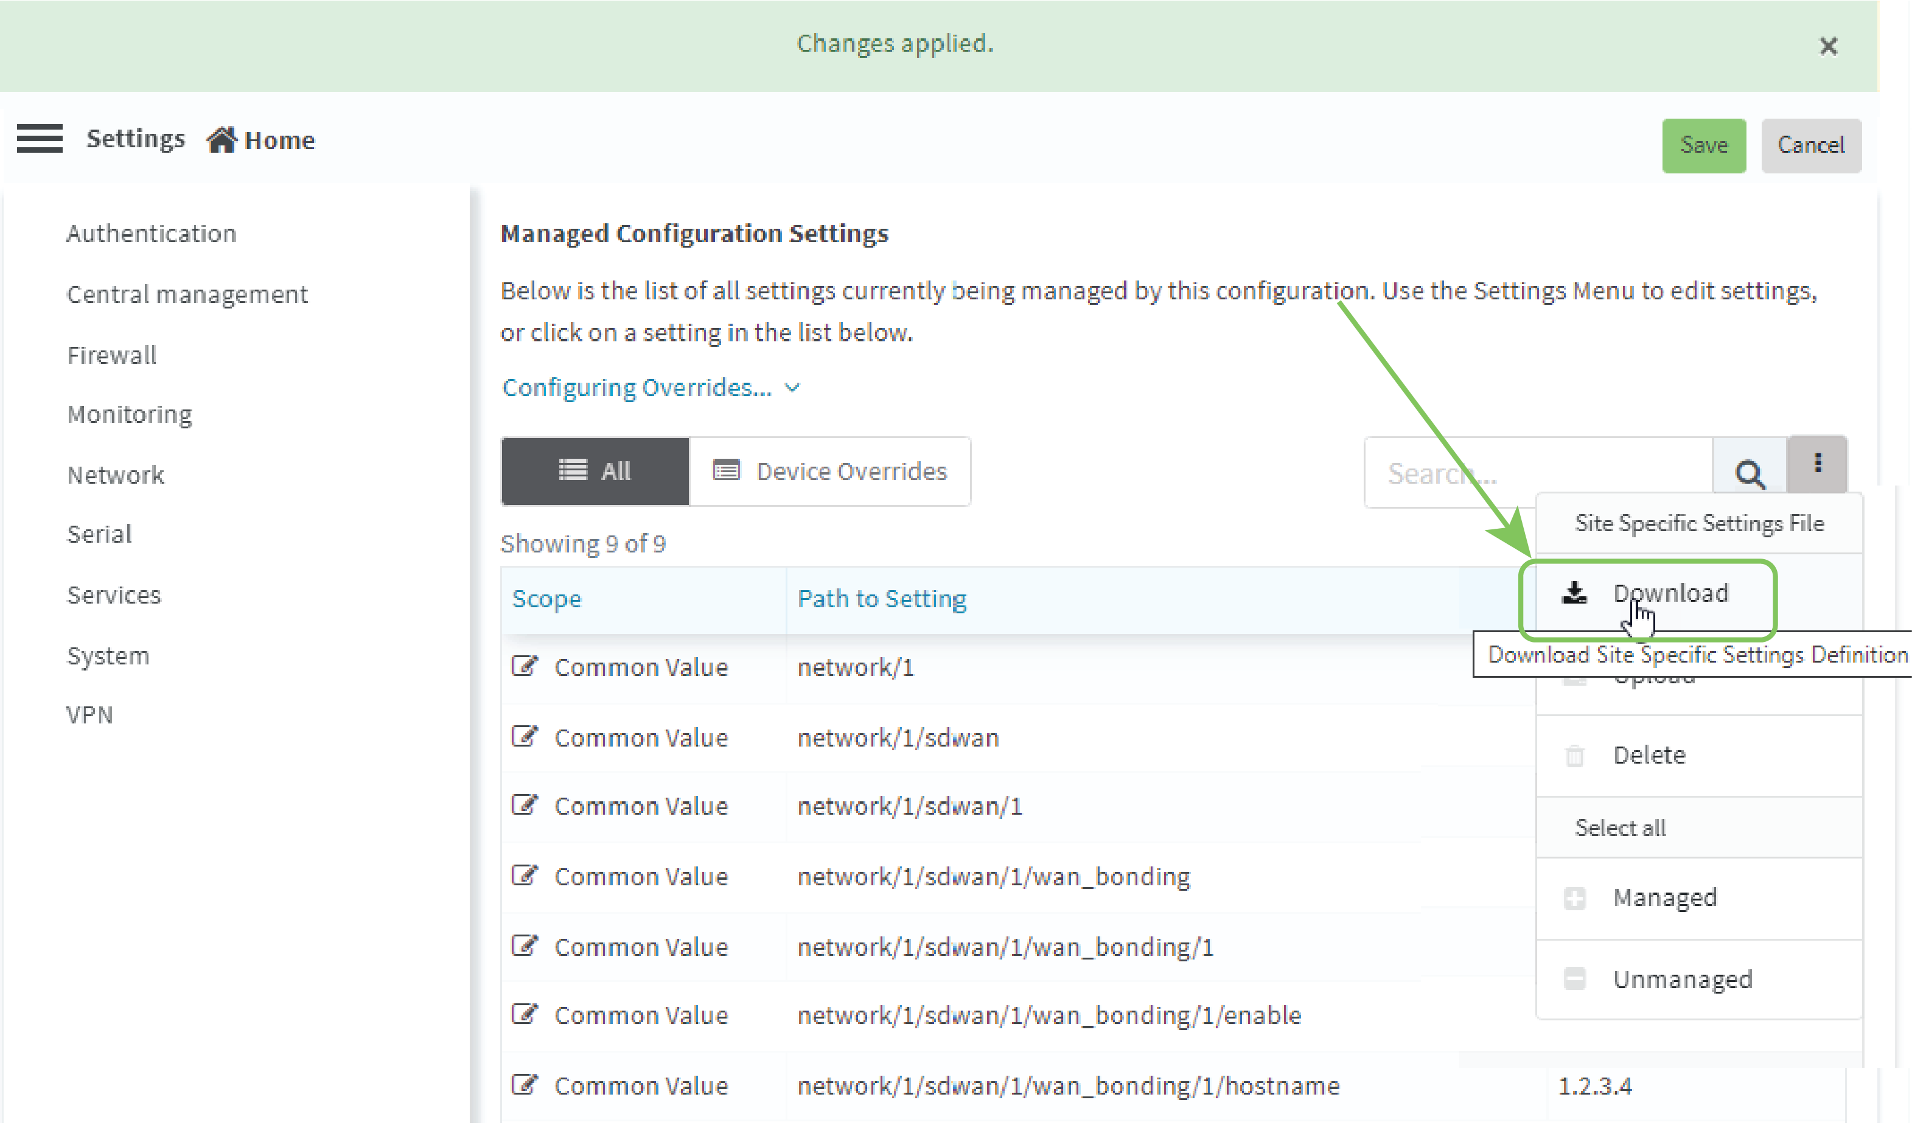1912x1125 pixels.
Task: Click edit icon for wan_bonding/1/hostname row
Action: point(525,1085)
